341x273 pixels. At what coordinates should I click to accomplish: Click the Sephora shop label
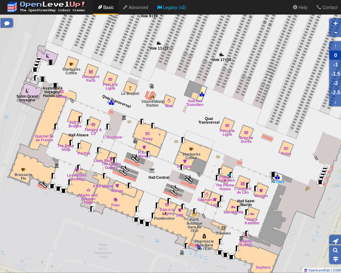point(263,267)
